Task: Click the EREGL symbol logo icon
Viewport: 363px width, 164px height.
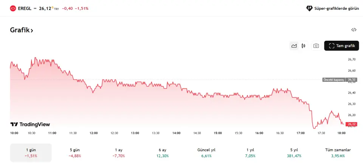Action: click(13, 8)
